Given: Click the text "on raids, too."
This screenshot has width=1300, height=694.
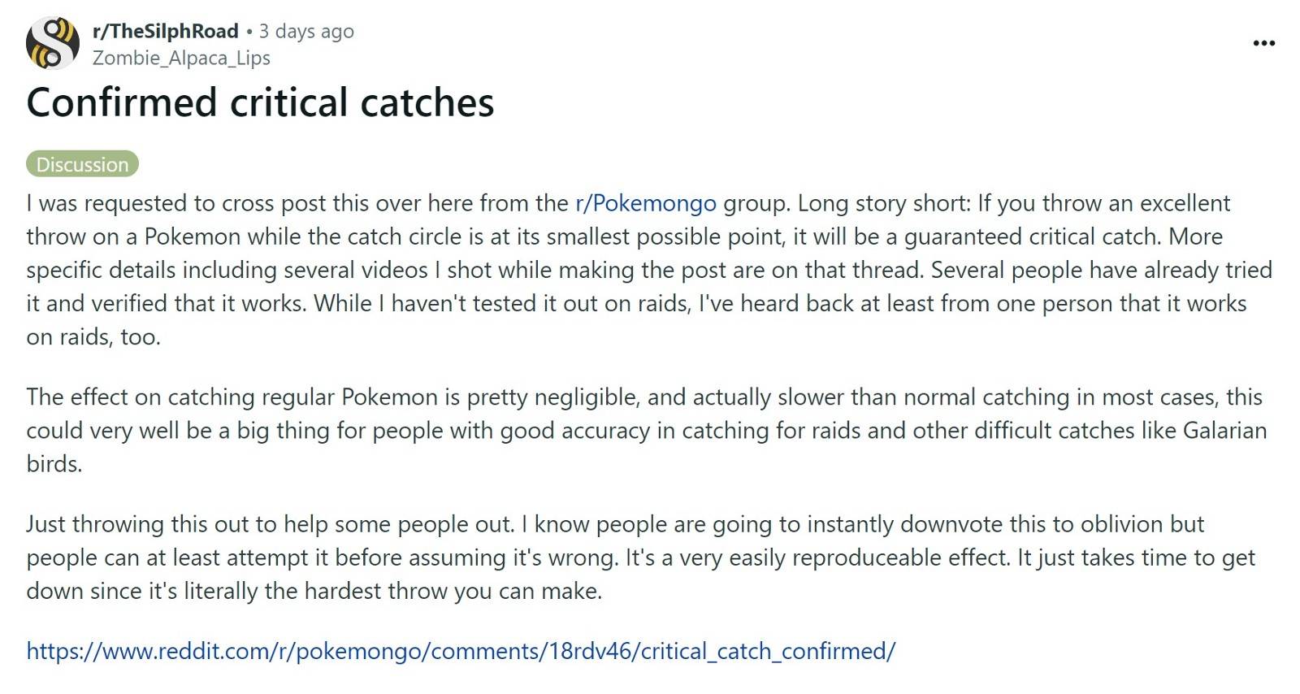Looking at the screenshot, I should [93, 336].
